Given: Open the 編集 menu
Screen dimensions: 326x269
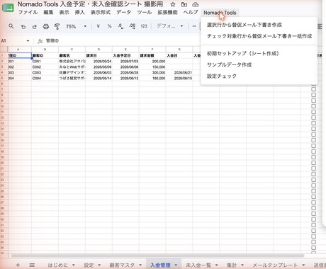Looking at the screenshot, I should [x=48, y=13].
